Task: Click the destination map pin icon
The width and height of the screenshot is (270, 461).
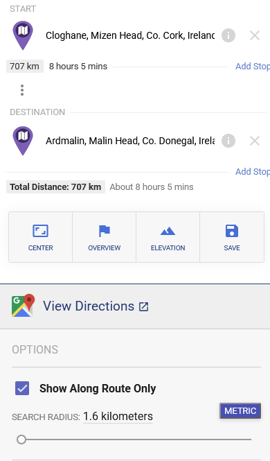Action: (23, 141)
